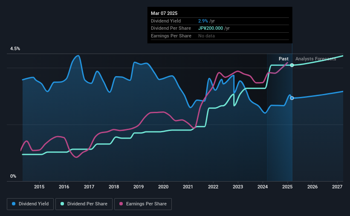Click the 2015 x-axis label
This screenshot has width=350, height=216.
click(39, 187)
